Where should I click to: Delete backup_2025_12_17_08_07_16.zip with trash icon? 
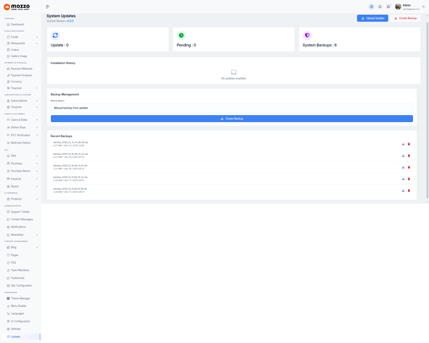[409, 190]
